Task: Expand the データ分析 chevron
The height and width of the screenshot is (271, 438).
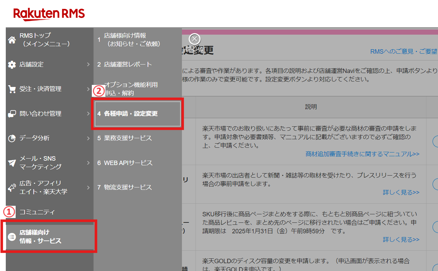Action: tap(88, 138)
